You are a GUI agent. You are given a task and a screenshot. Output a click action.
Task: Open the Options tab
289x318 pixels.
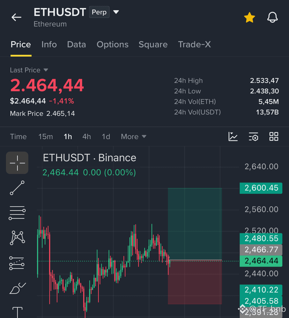(112, 44)
